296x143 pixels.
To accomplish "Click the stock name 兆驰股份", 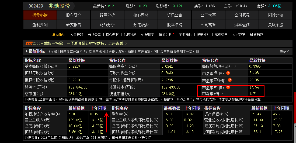I will click(x=59, y=6).
